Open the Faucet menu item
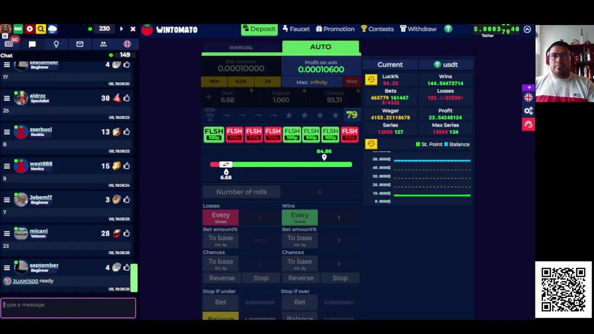Viewport: 594px width, 334px height. click(296, 29)
